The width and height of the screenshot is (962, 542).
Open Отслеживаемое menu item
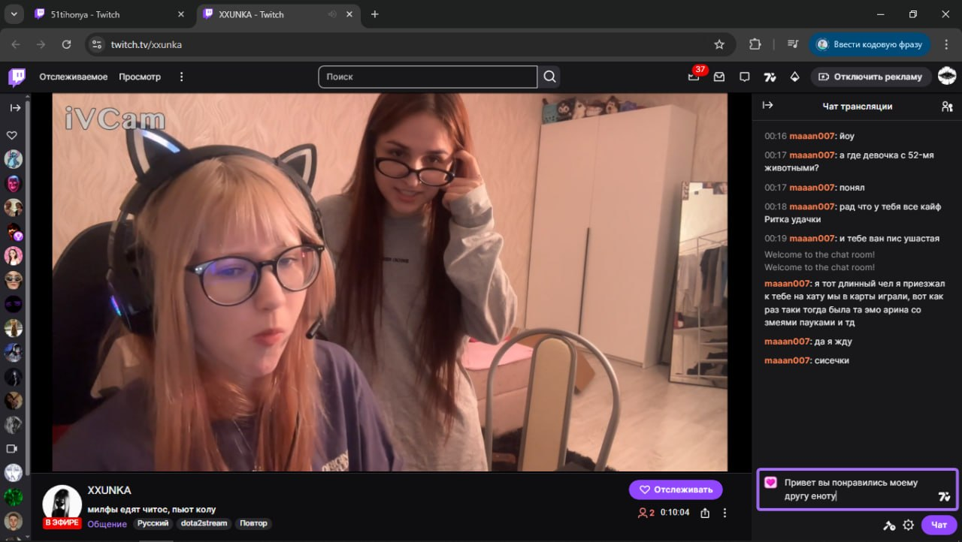74,77
